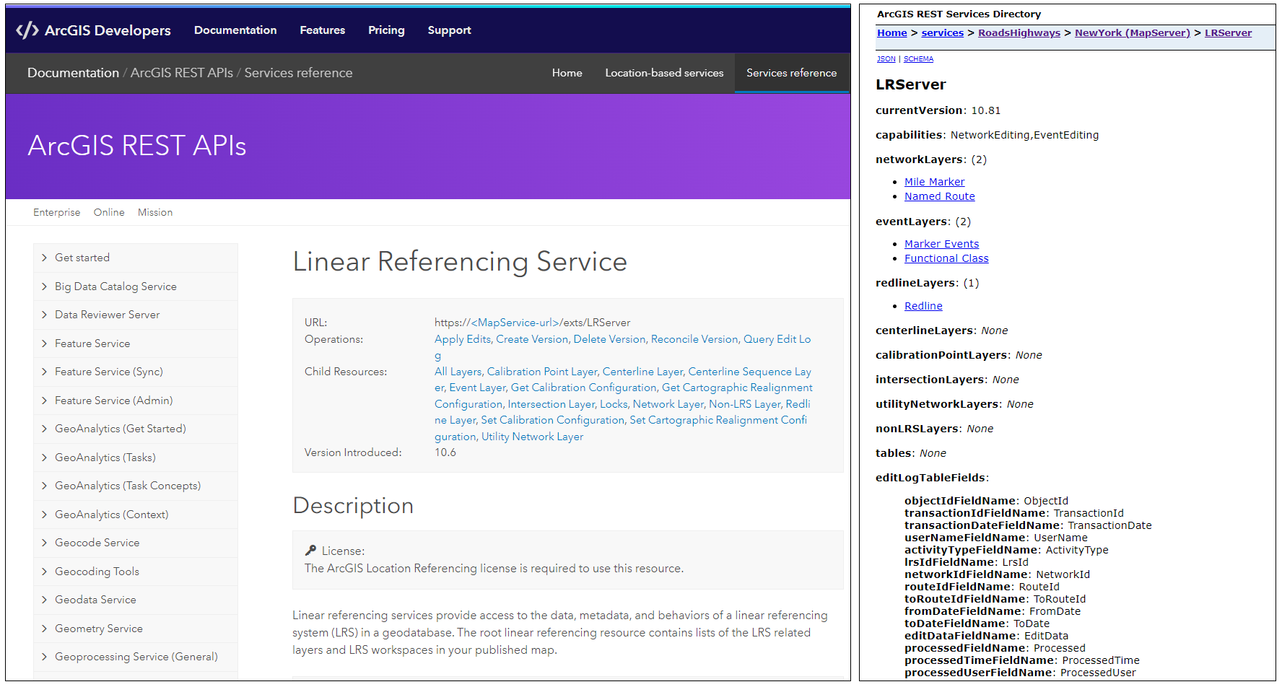1282x687 pixels.
Task: Click the key icon beside License
Action: click(x=310, y=550)
